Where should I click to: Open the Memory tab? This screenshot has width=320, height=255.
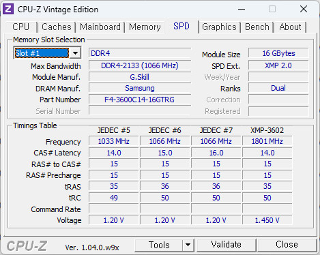click(x=145, y=27)
